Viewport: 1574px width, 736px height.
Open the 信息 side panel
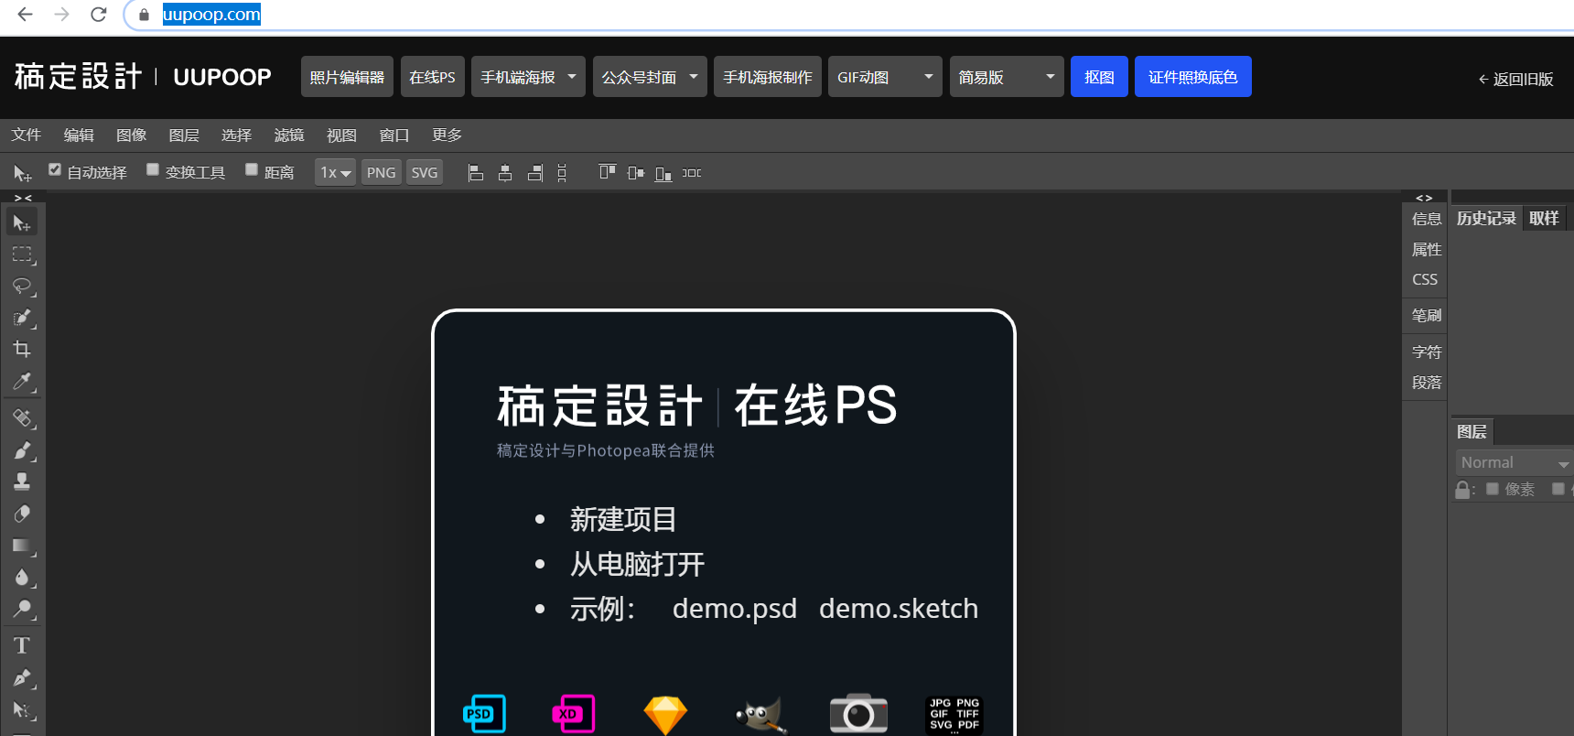click(x=1426, y=219)
